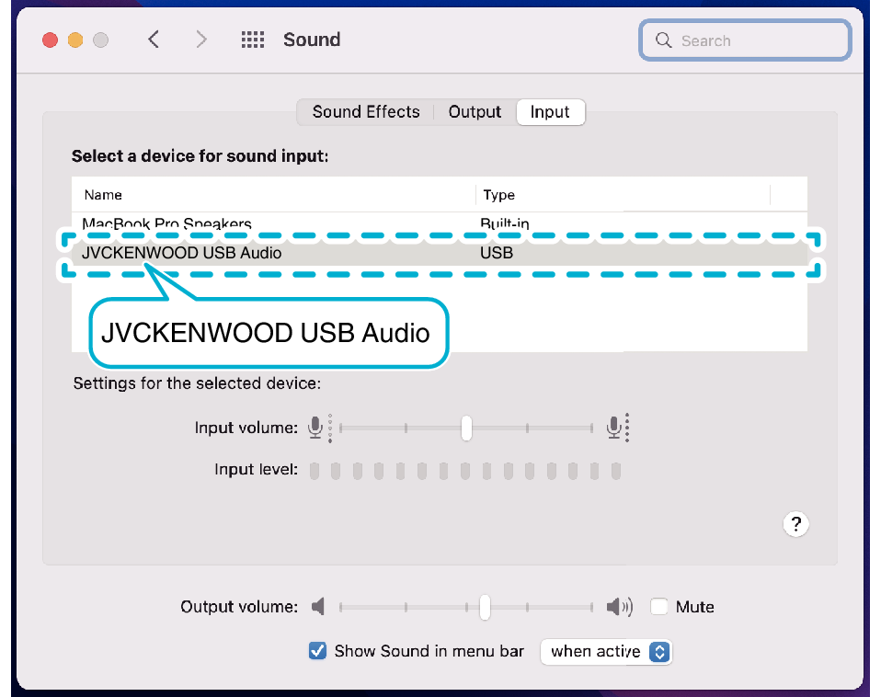Click the quiet speaker icon by Output volume
The image size is (881, 697).
(318, 607)
